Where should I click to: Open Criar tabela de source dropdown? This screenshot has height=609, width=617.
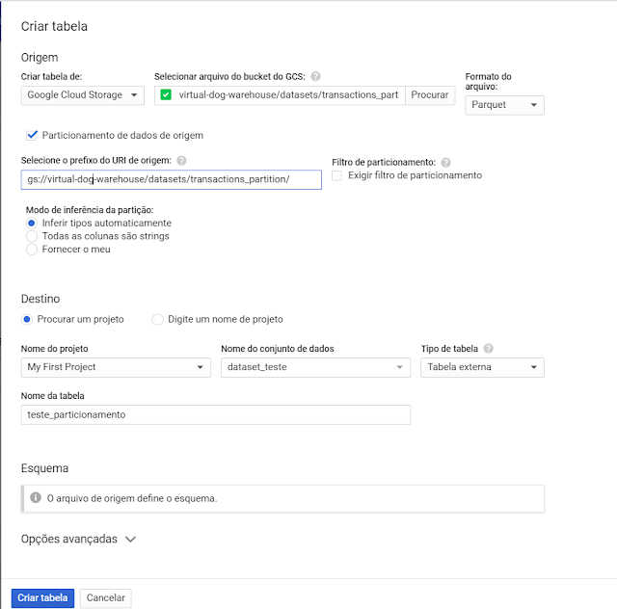[83, 95]
